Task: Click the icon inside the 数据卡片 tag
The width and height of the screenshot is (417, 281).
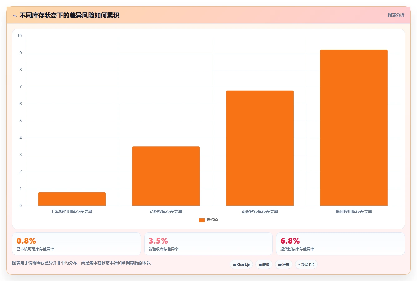Action: [299, 264]
